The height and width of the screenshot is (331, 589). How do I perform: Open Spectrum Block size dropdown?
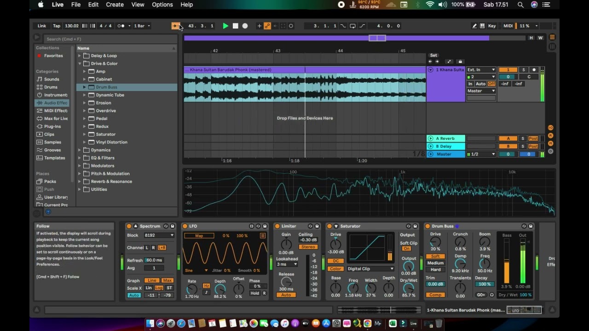[159, 235]
